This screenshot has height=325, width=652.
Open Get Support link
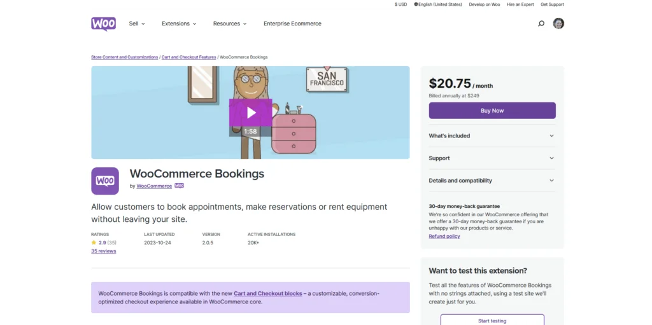point(552,4)
